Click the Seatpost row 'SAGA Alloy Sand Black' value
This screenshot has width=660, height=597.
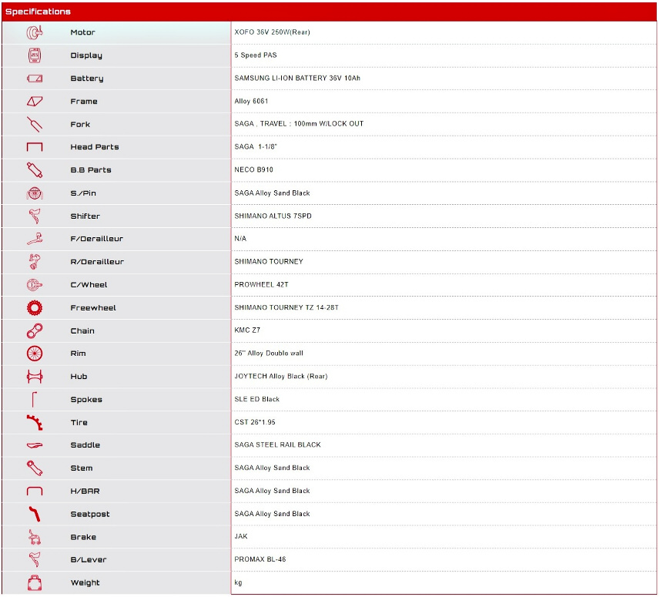coord(272,514)
